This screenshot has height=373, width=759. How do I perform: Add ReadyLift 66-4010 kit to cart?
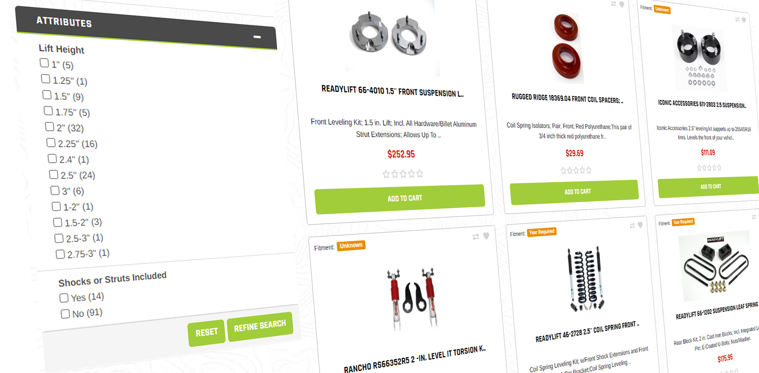tap(400, 199)
